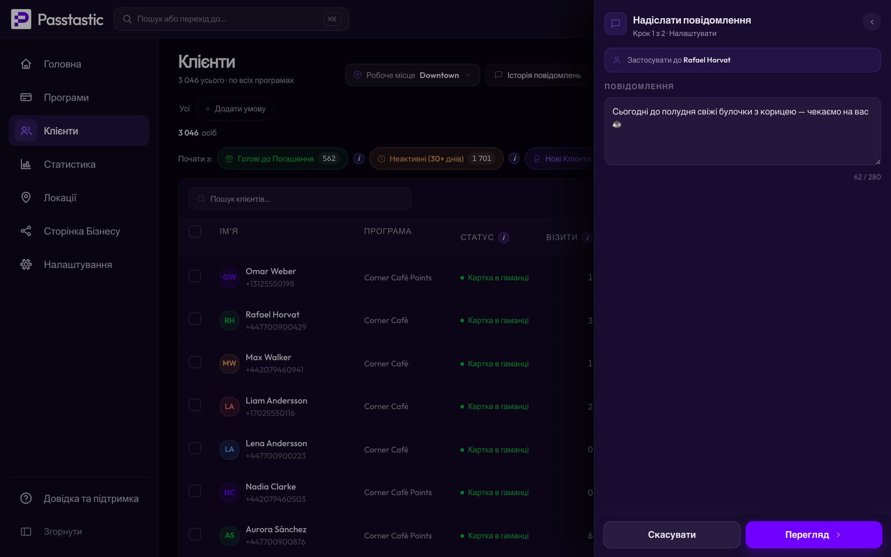This screenshot has height=557, width=891.
Task: Click the ІМ'Я column header
Action: tap(229, 231)
